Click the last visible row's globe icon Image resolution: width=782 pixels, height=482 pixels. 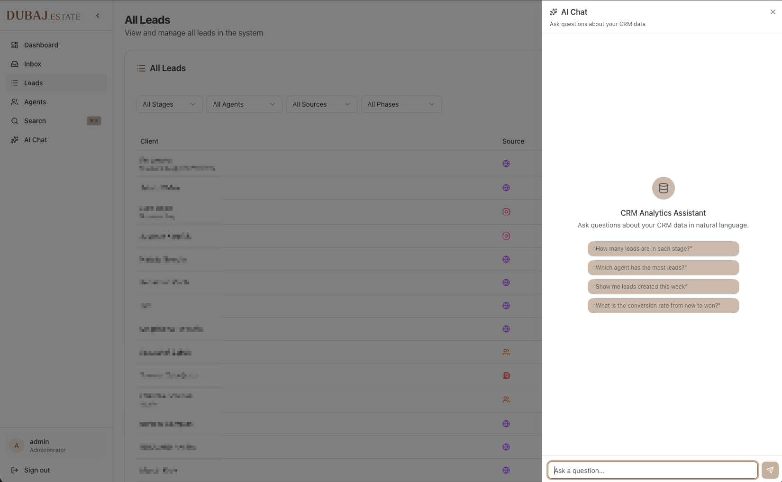pyautogui.click(x=506, y=470)
